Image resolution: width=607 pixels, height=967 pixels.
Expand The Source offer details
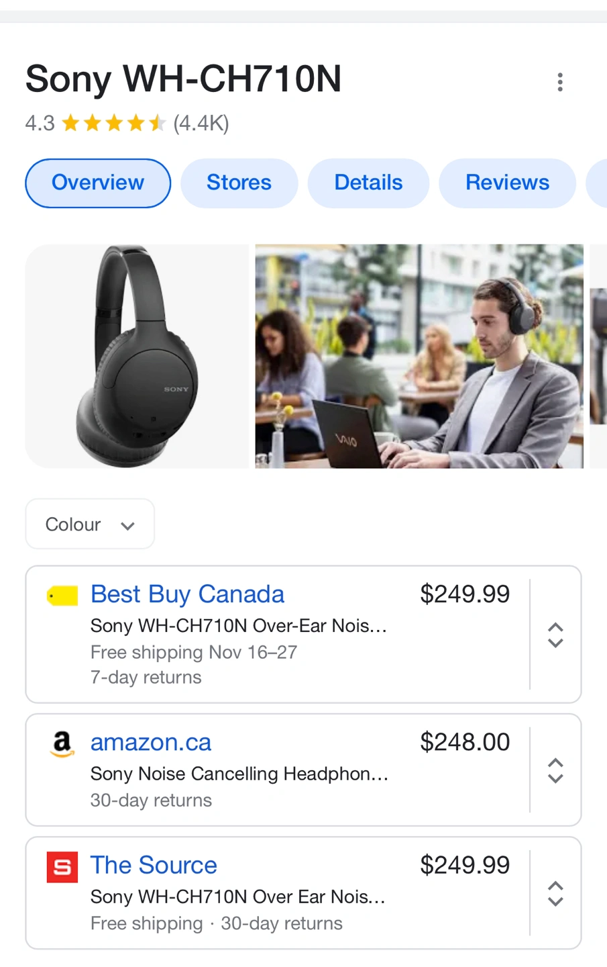click(x=555, y=893)
